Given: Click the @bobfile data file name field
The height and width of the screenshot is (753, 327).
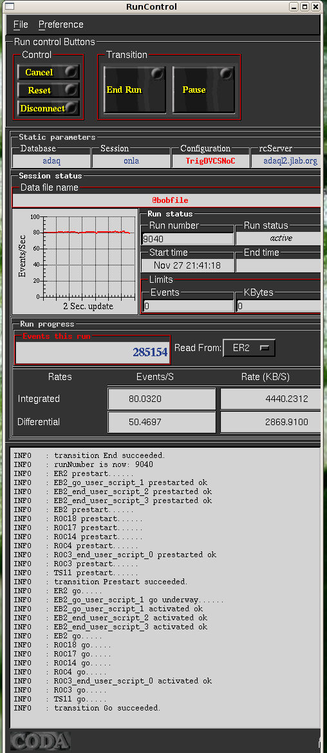Looking at the screenshot, I should coord(167,200).
